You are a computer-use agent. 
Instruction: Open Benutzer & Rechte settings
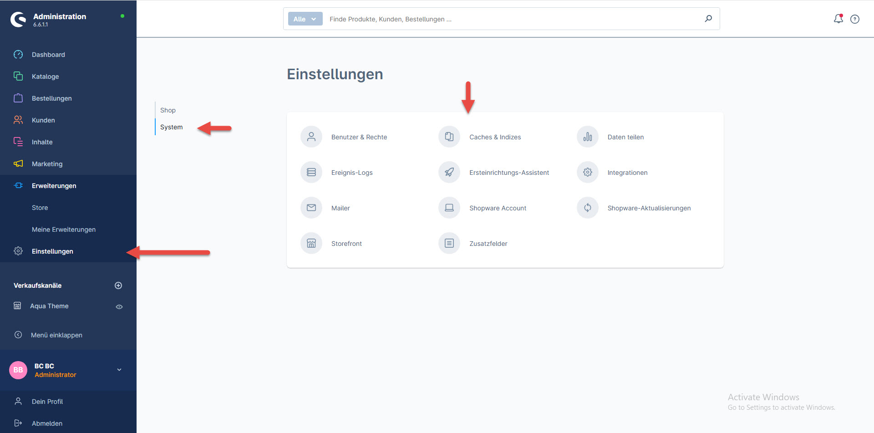coord(359,137)
